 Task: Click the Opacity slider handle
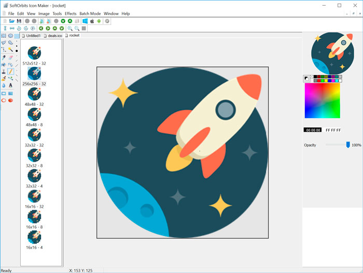347,145
